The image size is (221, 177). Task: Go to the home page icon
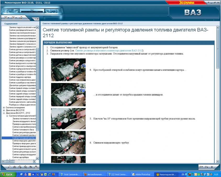[x=21, y=18]
